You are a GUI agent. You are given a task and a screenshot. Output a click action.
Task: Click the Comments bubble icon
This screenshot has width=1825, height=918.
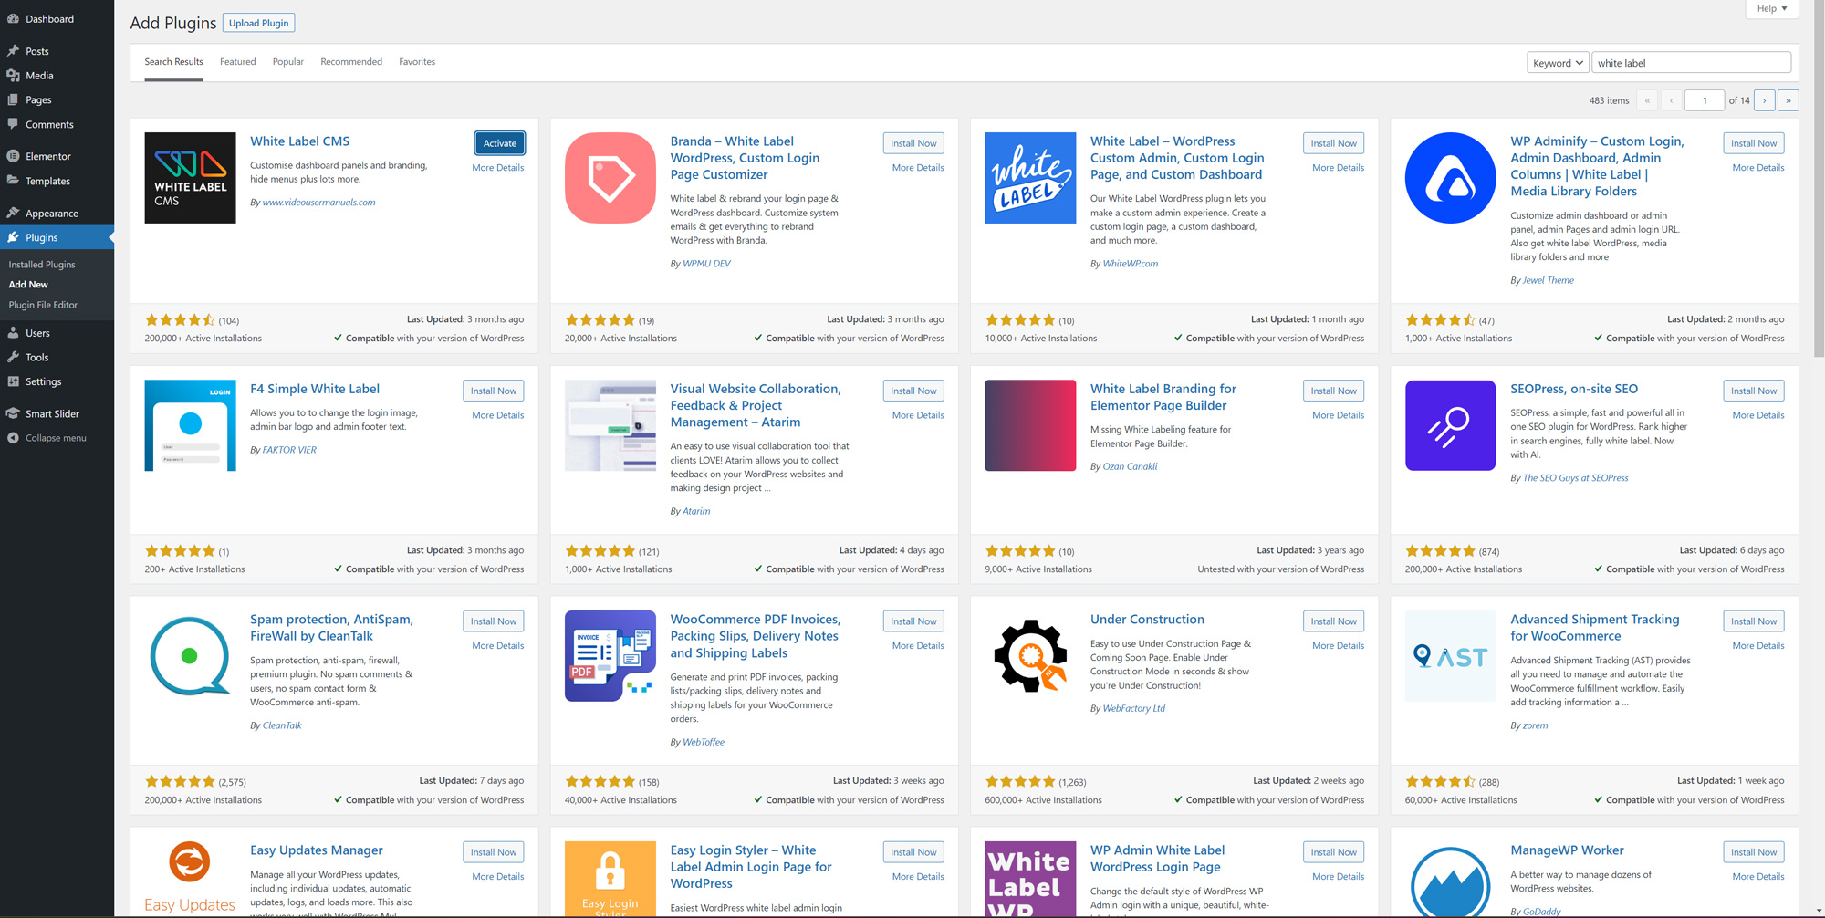(x=13, y=124)
